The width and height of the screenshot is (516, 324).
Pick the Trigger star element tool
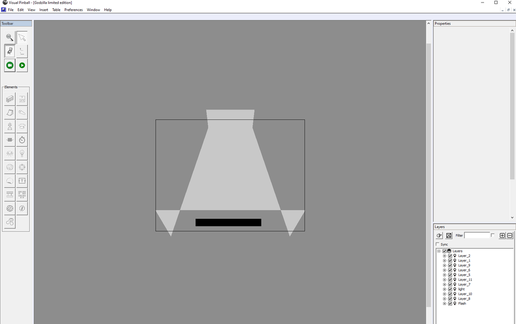[x=9, y=154]
